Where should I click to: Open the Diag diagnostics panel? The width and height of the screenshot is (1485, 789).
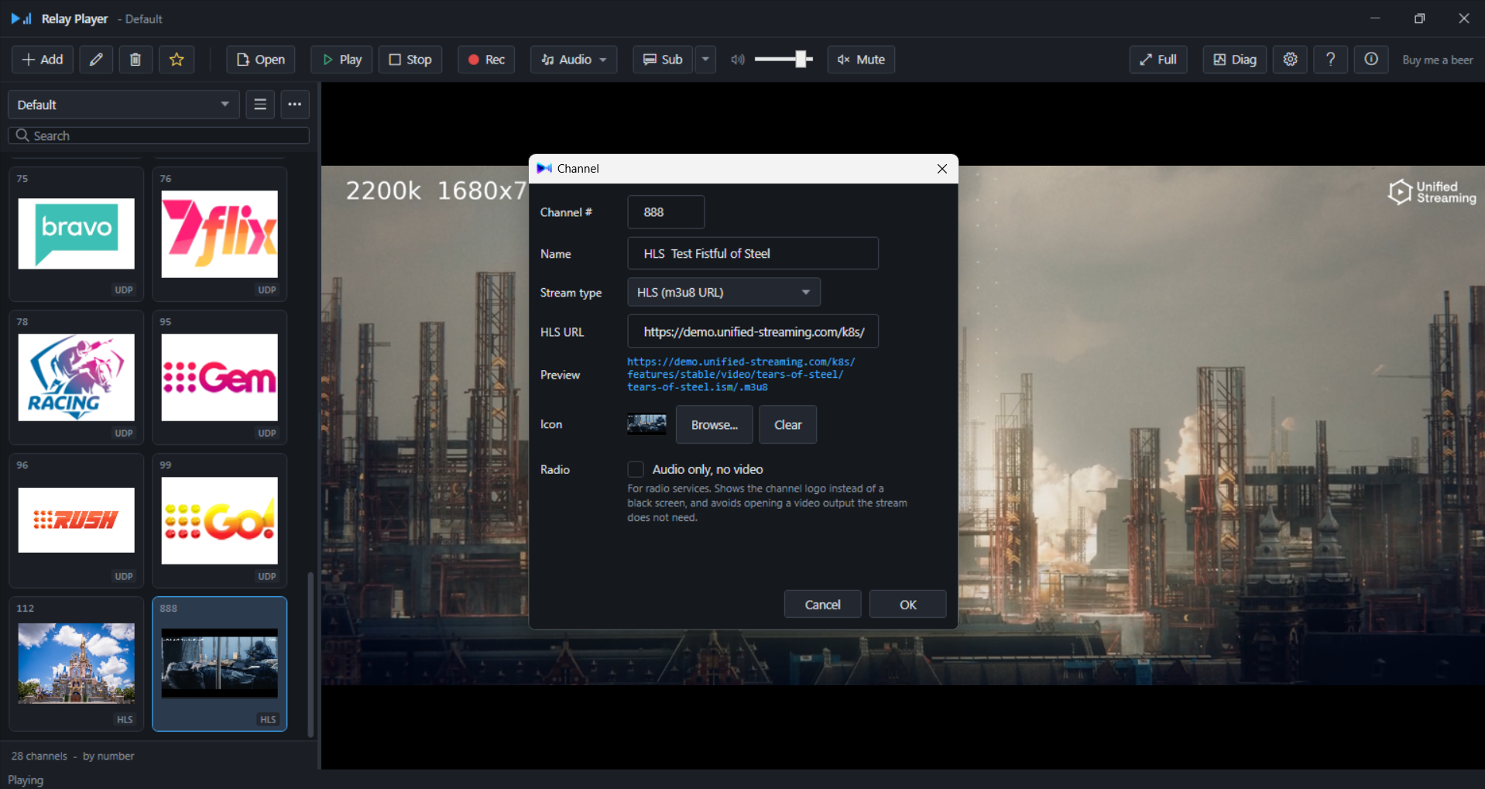[x=1235, y=60]
